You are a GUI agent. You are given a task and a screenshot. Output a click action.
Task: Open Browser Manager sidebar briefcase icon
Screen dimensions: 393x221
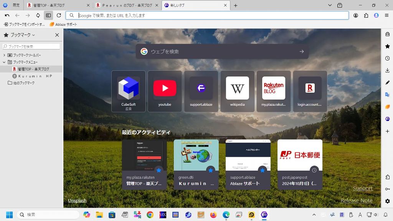(x=387, y=34)
